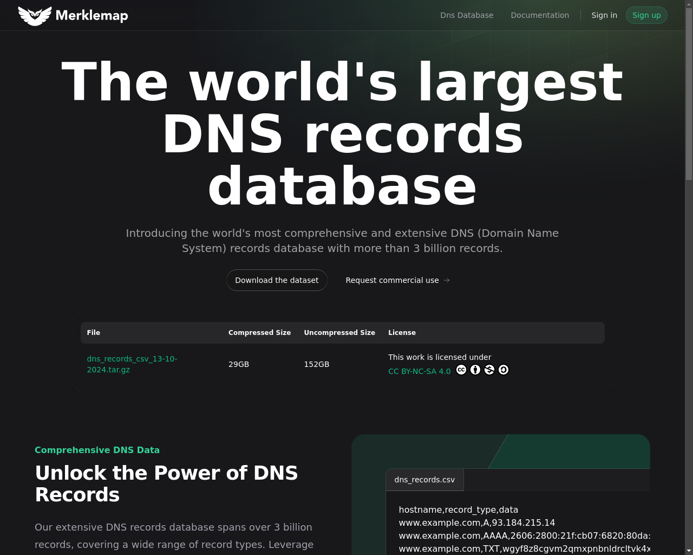This screenshot has width=693, height=555.
Task: Click the page vertical scrollbar thumb
Action: [x=689, y=94]
